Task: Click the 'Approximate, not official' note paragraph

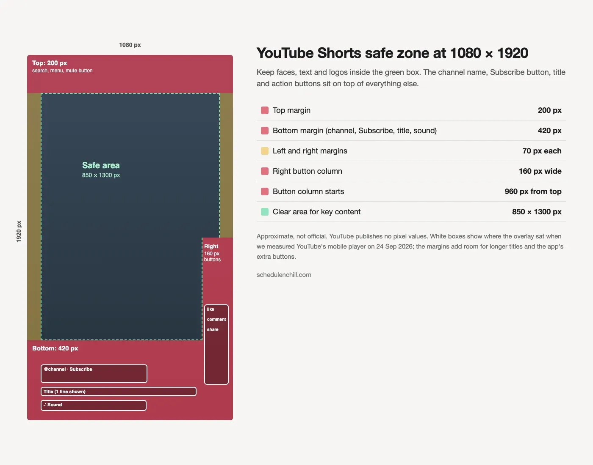Action: [x=410, y=246]
